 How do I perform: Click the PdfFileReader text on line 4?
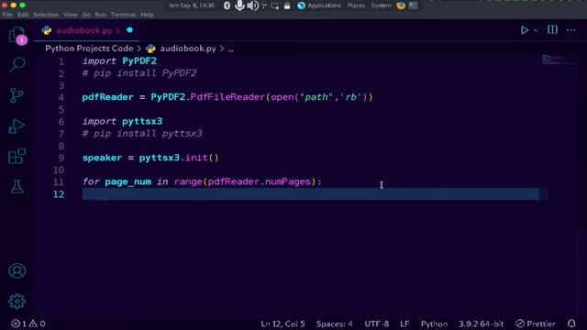pos(227,97)
